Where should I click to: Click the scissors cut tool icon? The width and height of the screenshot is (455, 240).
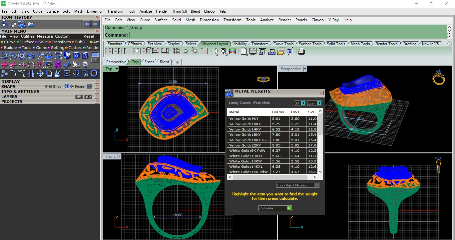[x=85, y=73]
